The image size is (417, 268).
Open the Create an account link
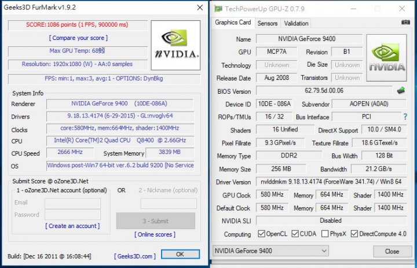(x=72, y=226)
